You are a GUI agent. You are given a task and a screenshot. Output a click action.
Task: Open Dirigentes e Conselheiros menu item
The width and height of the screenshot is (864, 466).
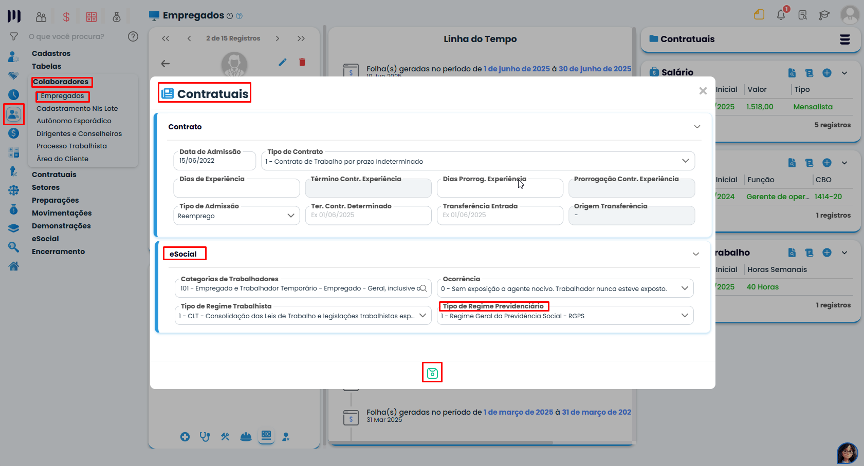coord(79,133)
